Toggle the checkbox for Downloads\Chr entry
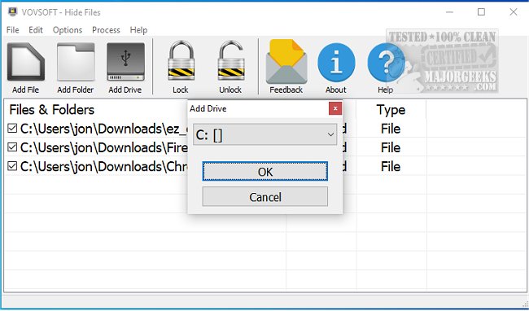Image resolution: width=529 pixels, height=311 pixels. pyautogui.click(x=12, y=166)
